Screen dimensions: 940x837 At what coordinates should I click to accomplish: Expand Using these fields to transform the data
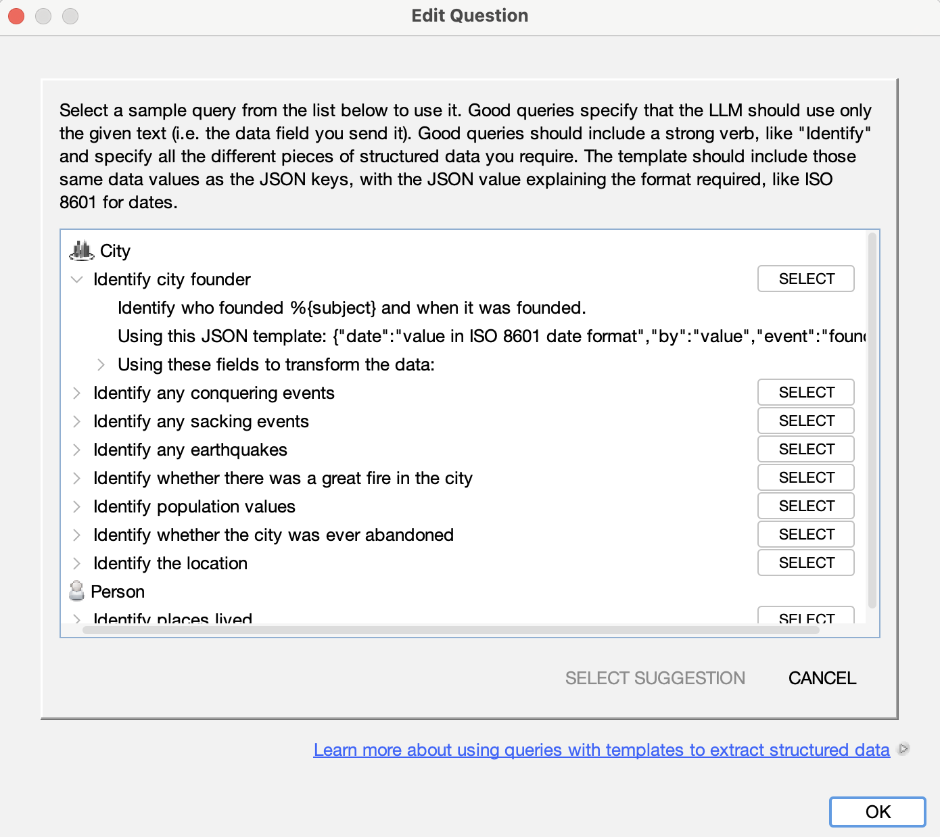tap(101, 364)
